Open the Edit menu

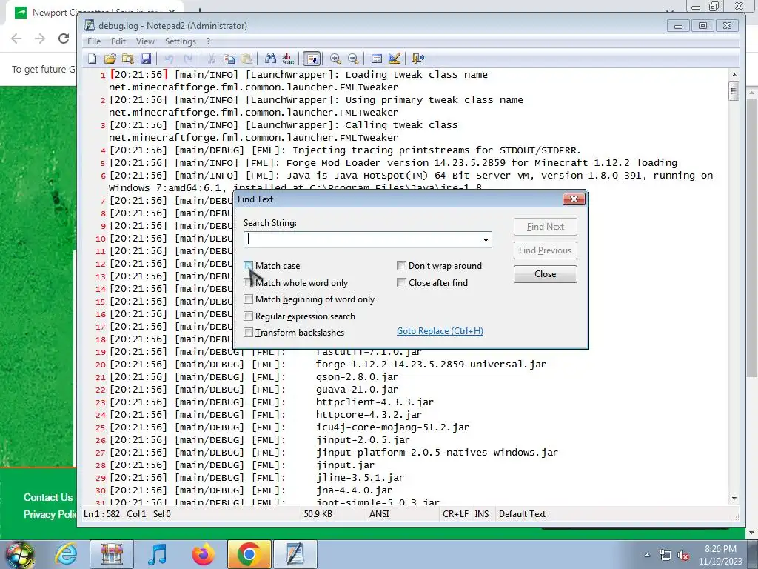coord(118,41)
